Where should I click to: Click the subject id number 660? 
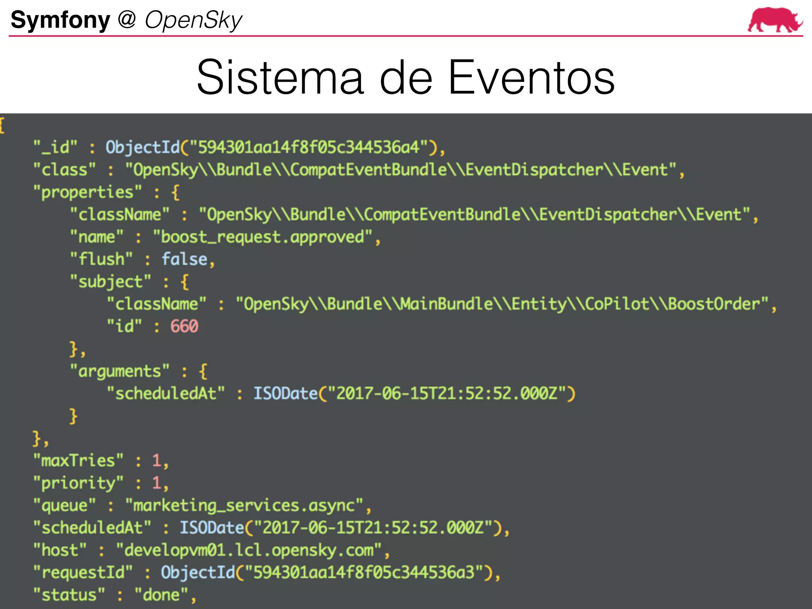pos(184,327)
